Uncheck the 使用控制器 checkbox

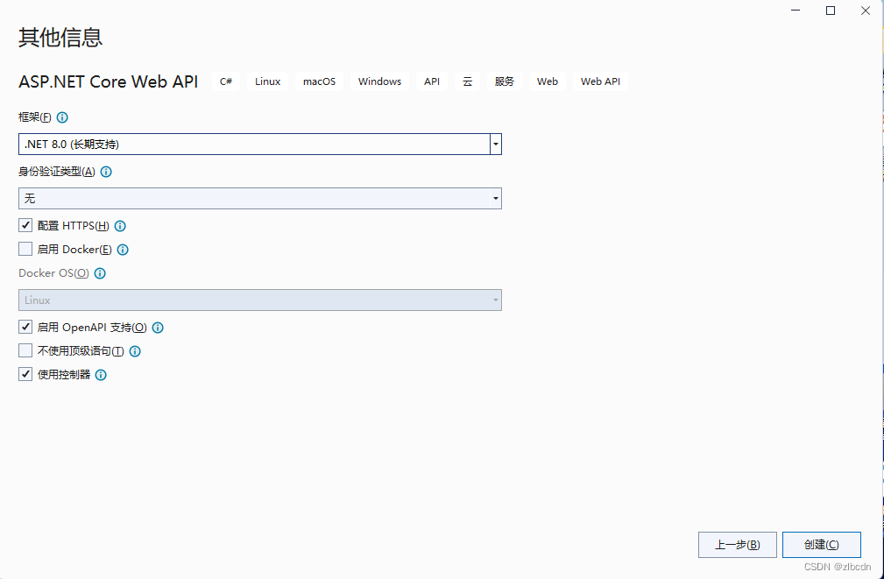(25, 374)
